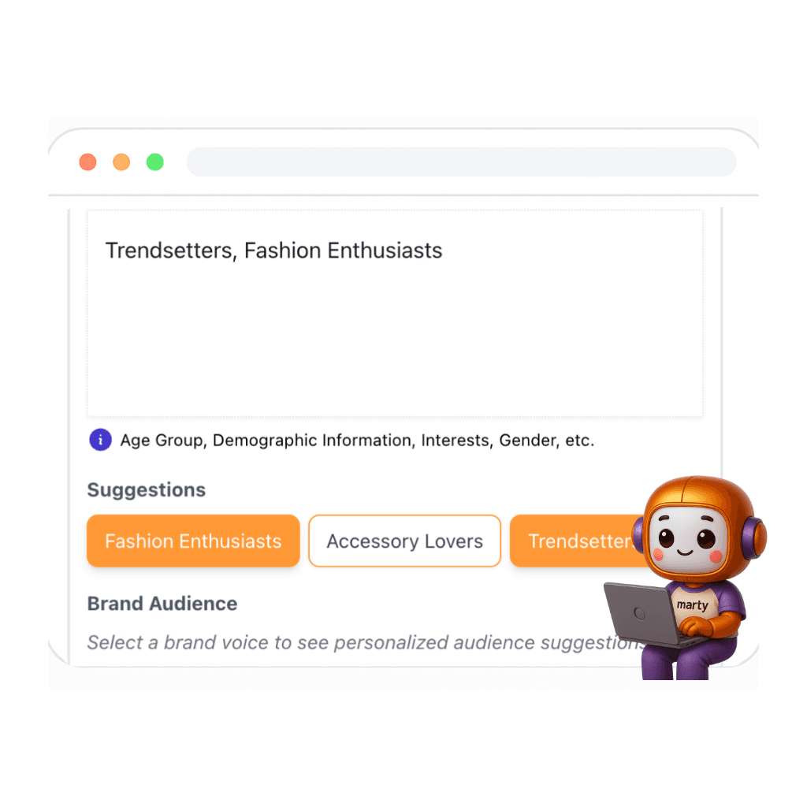Viewport: 807px width, 807px height.
Task: Click the browser address bar
Action: click(x=461, y=162)
